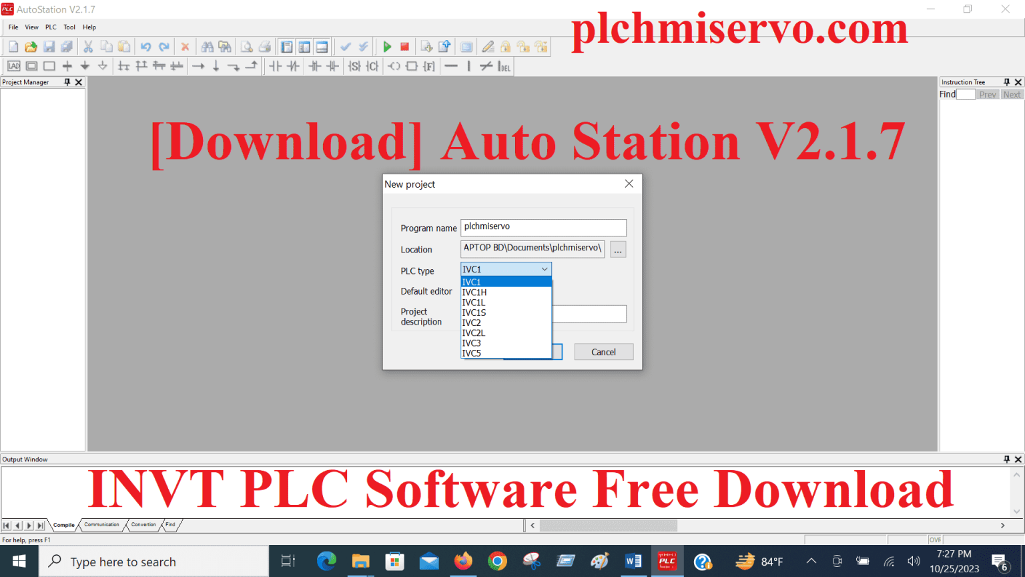Browse for a project Location

pos(617,249)
